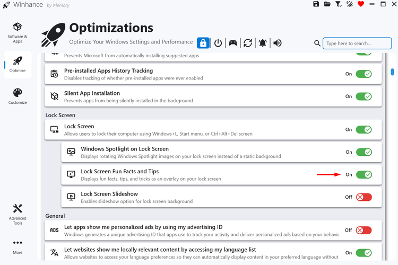Open the More menu in sidebar
The width and height of the screenshot is (398, 265).
(x=18, y=246)
